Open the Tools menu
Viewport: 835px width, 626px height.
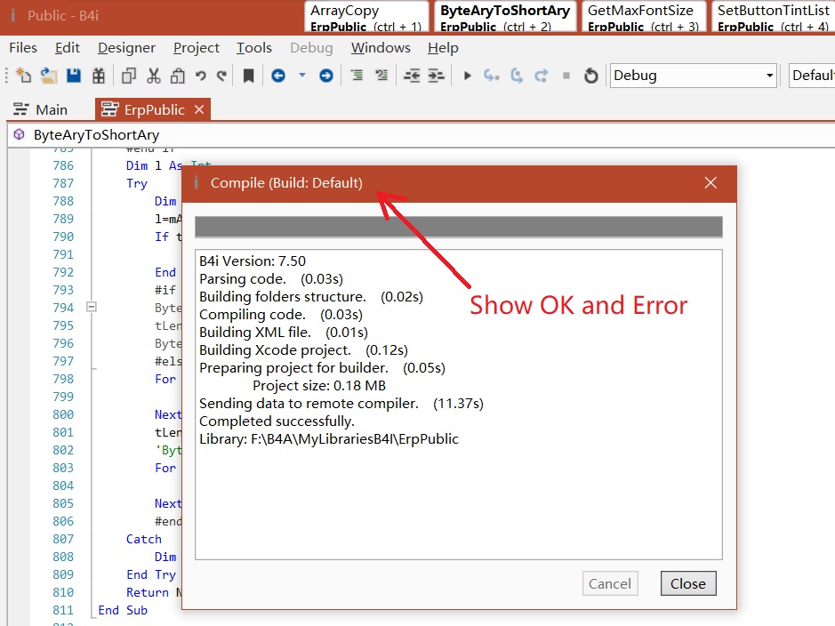(254, 47)
